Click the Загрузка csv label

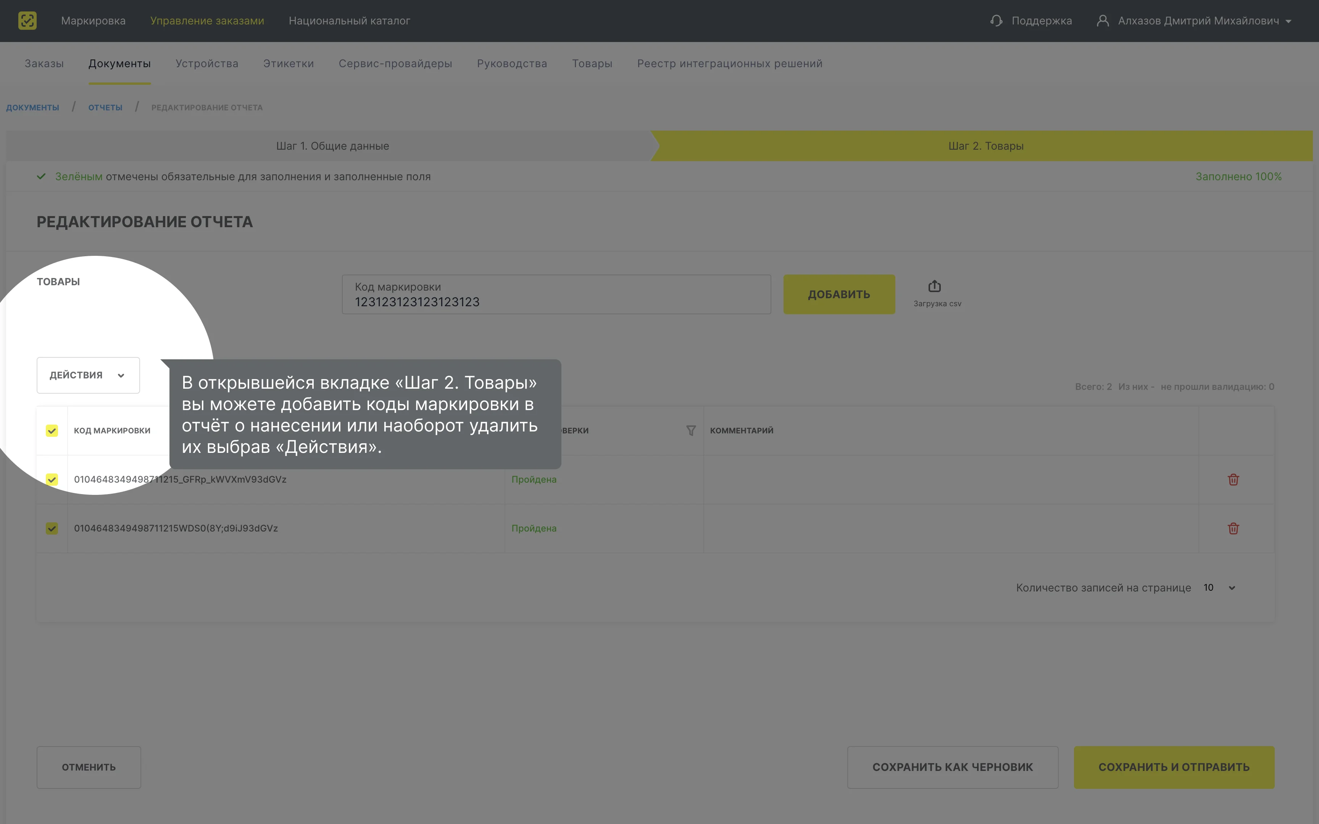click(937, 304)
